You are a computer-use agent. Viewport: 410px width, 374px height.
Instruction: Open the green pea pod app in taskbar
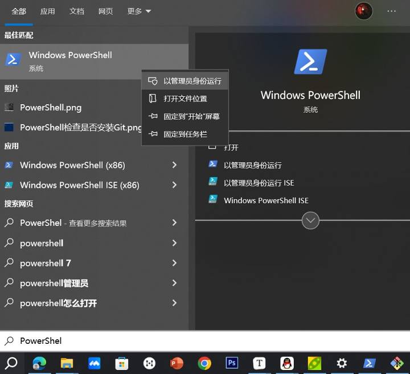click(x=314, y=363)
